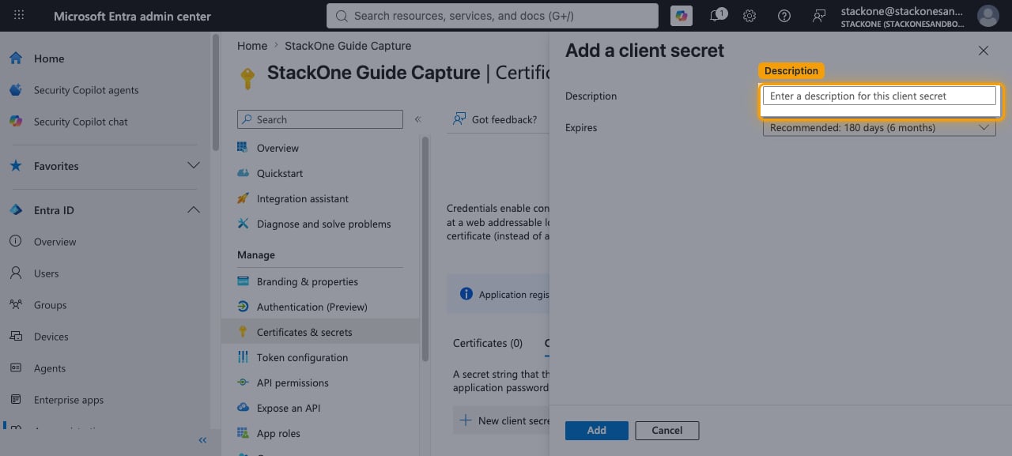Switch to the Certificates (0) tab
The width and height of the screenshot is (1012, 456).
488,343
